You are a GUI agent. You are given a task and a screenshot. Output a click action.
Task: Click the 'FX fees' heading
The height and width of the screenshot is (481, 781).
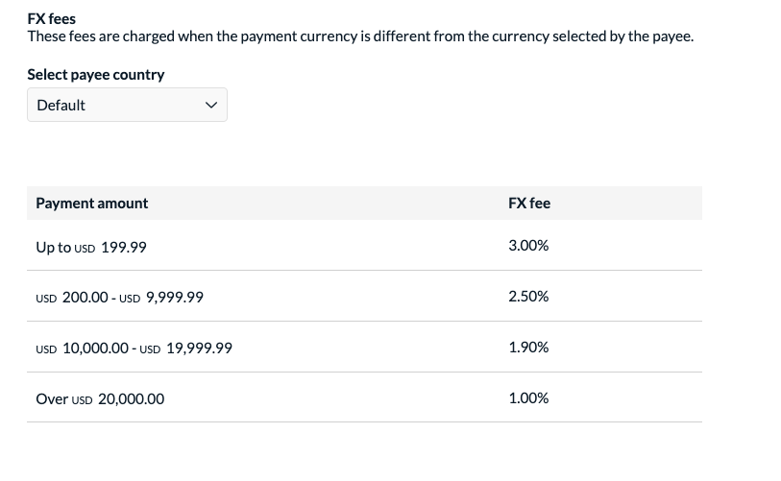52,19
